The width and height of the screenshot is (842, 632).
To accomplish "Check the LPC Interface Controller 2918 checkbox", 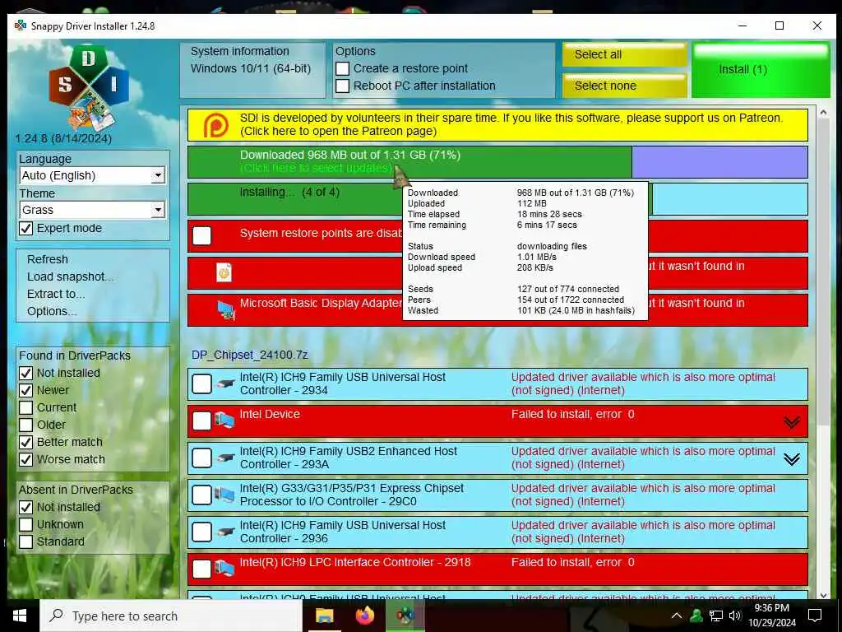I will [x=202, y=569].
